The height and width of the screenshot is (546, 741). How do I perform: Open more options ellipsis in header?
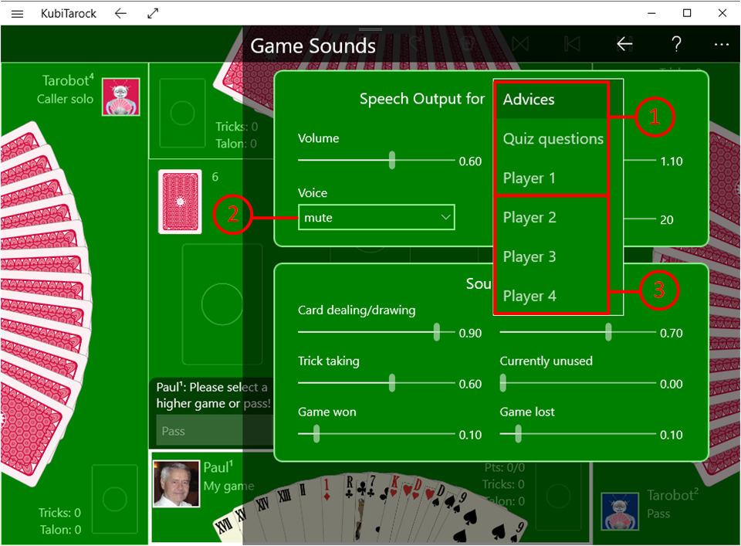click(721, 45)
